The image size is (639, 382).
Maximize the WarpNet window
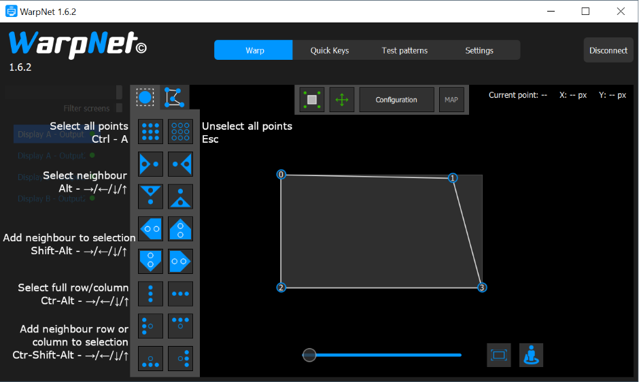pos(585,11)
